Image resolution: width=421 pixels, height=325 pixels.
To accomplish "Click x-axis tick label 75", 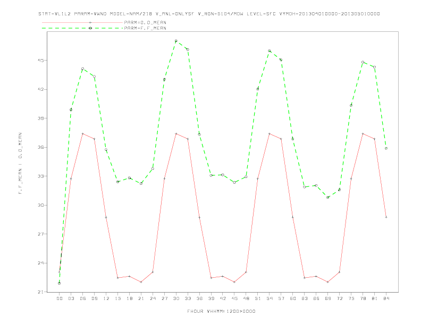I will [351, 298].
